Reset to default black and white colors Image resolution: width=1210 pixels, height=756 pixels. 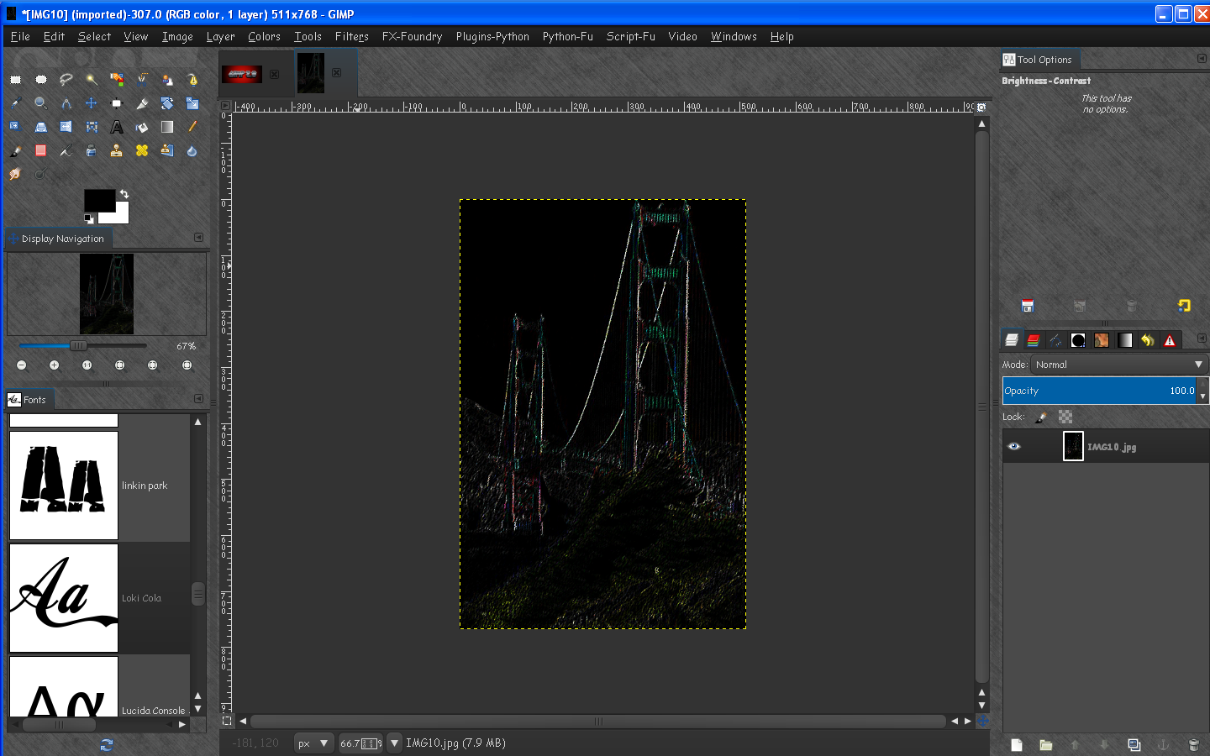tap(88, 219)
